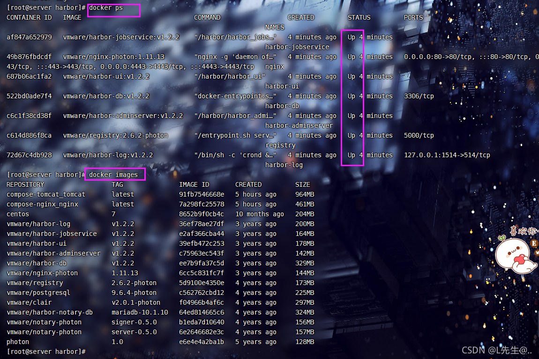Click tag mariadb-10.1.10
This screenshot has height=359, width=539.
[140, 312]
